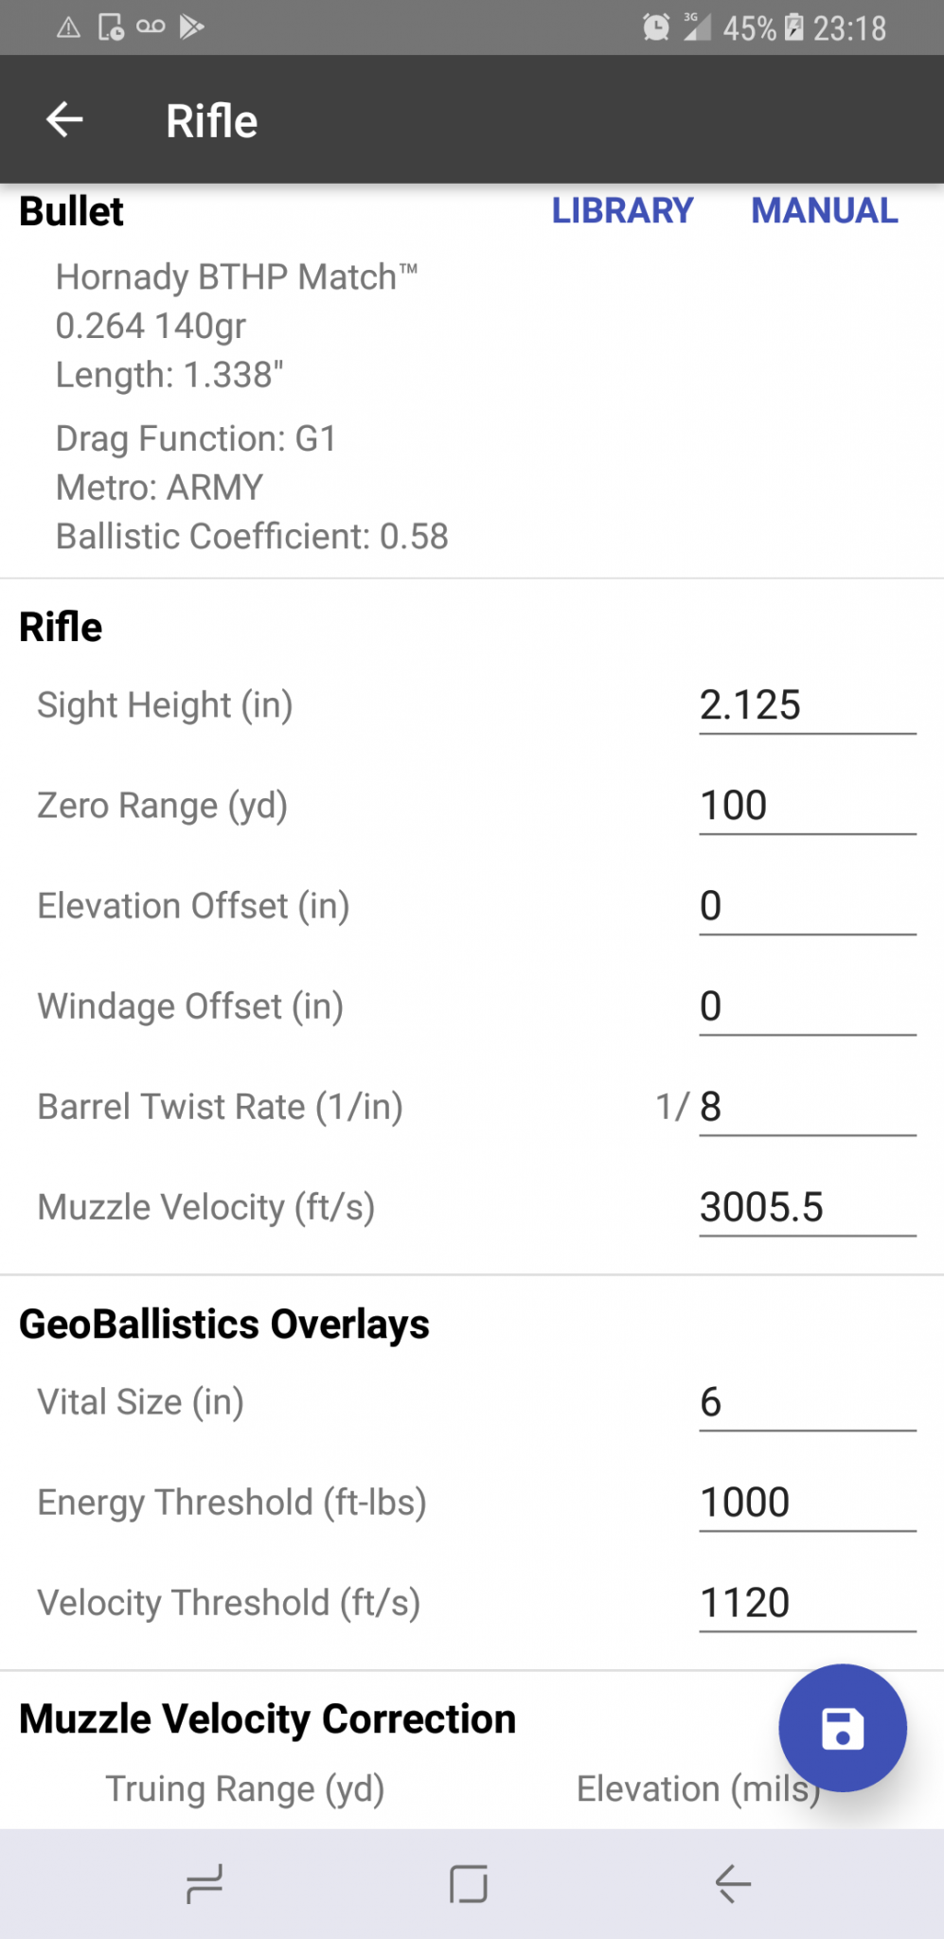Viewport: 944px width, 1939px height.
Task: Edit the Sight Height field
Action: coord(808,706)
